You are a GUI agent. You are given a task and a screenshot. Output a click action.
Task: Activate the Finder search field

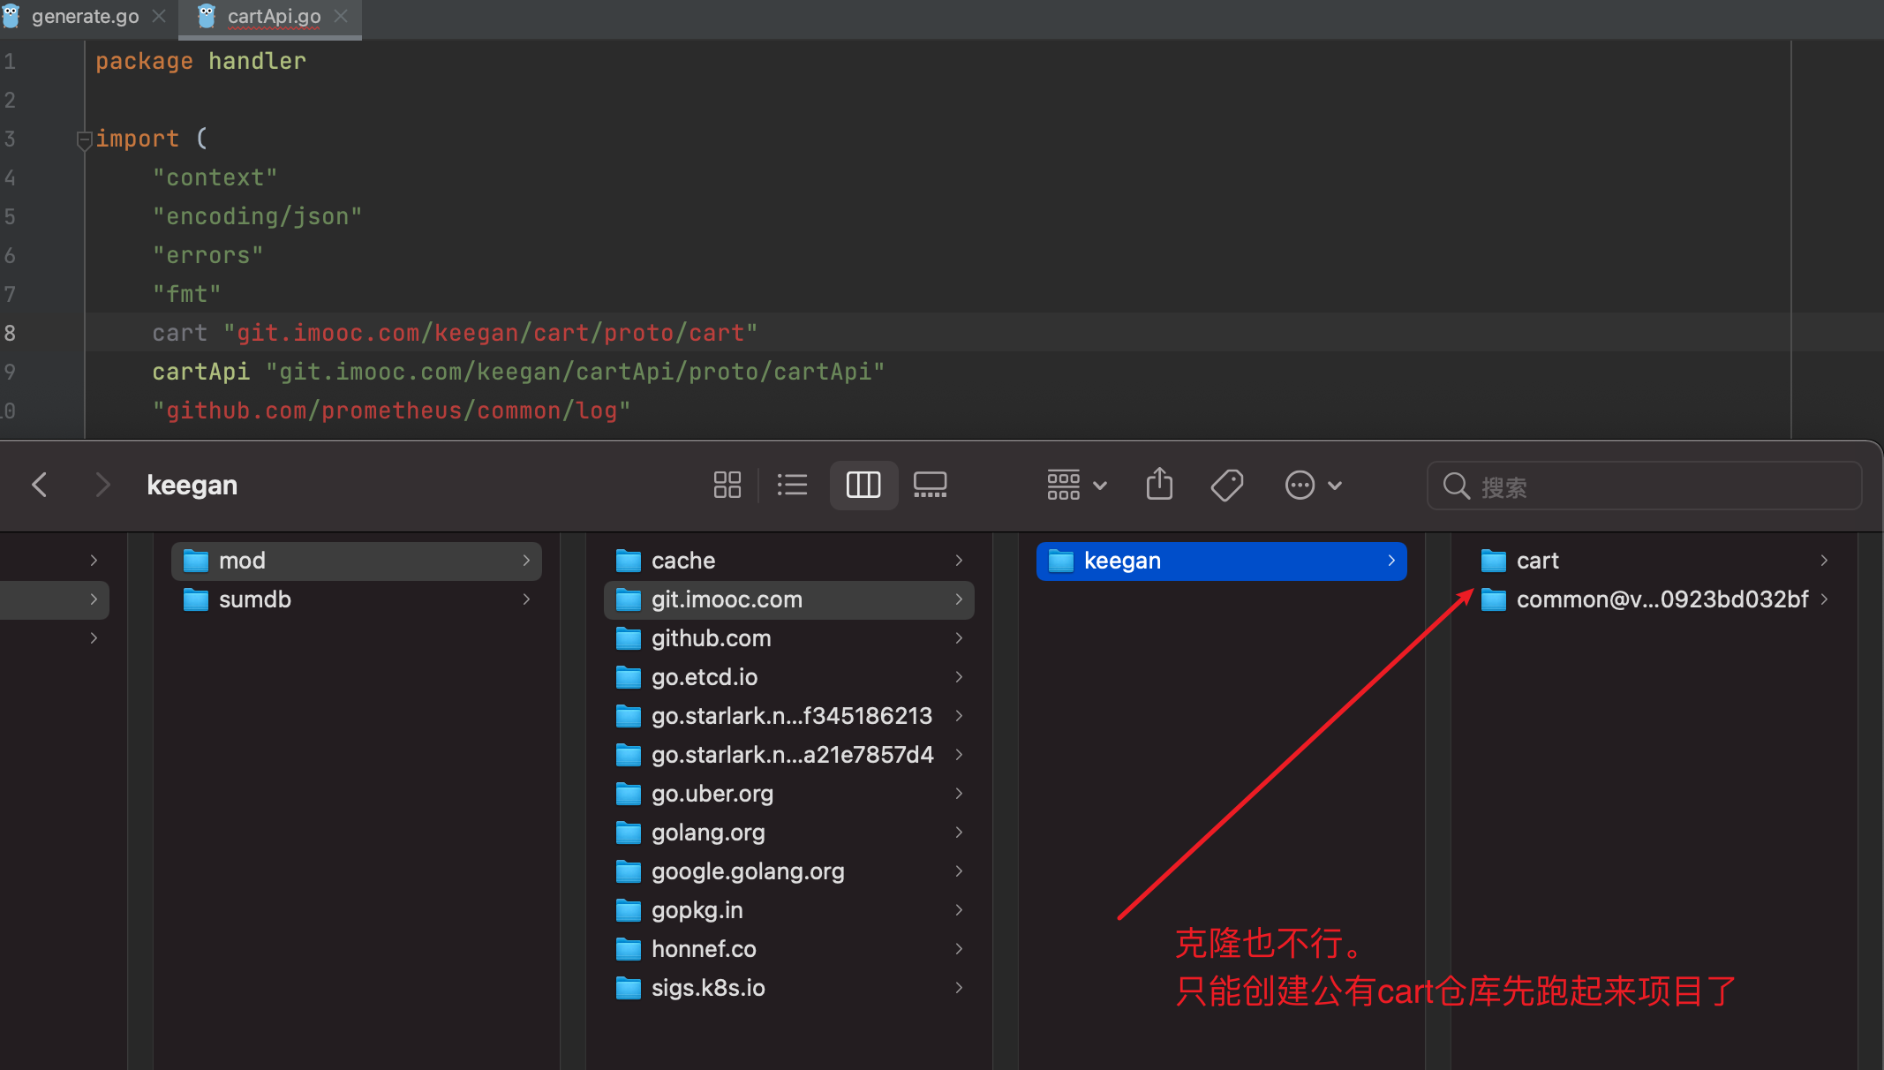[1642, 486]
